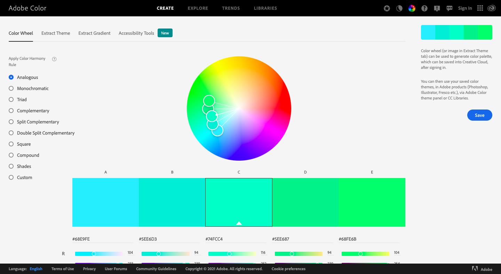Click the #74FCC4 hex input field
This screenshot has width=501, height=274.
point(236,239)
